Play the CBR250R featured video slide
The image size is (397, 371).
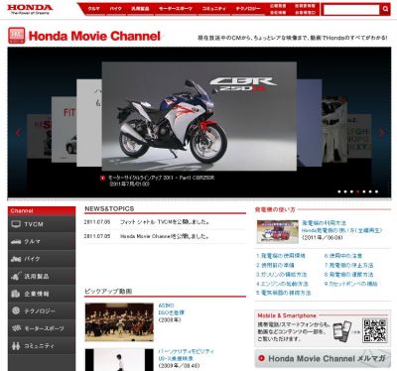click(199, 116)
